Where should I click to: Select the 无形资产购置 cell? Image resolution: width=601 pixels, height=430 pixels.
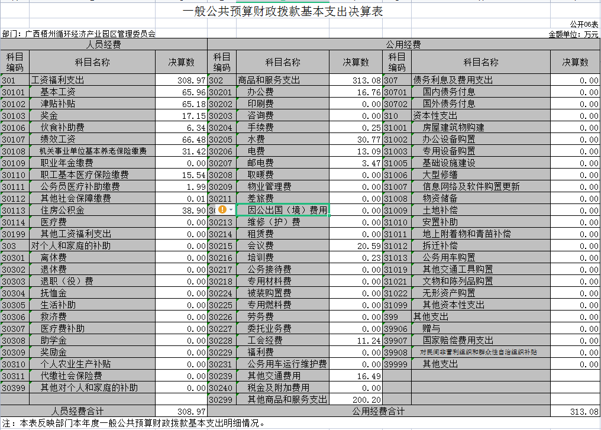click(481, 293)
